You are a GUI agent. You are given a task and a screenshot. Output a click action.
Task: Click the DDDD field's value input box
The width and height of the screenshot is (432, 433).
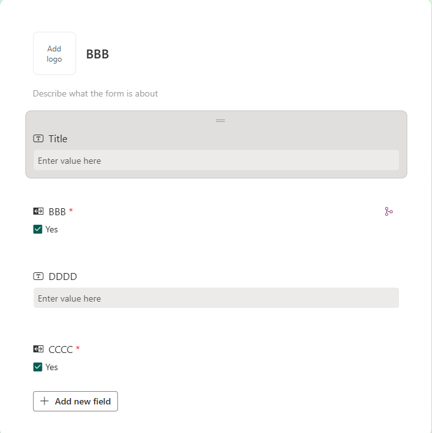216,298
